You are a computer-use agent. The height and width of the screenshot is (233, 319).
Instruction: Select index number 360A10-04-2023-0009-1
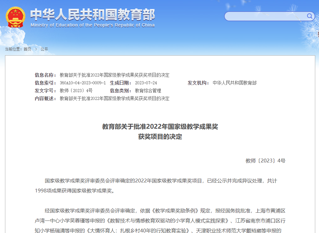(x=83, y=83)
